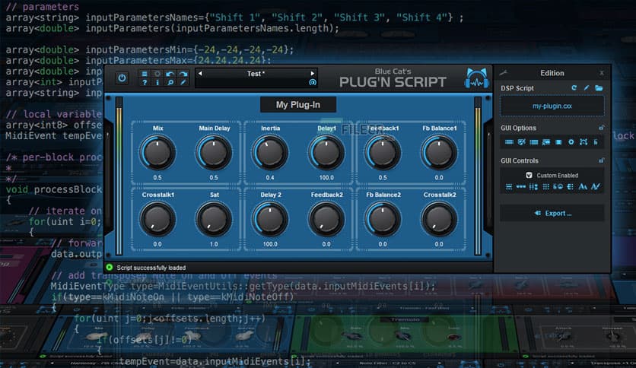Click the Mix knob
Viewport: 636px width, 368px height.
[x=157, y=152]
